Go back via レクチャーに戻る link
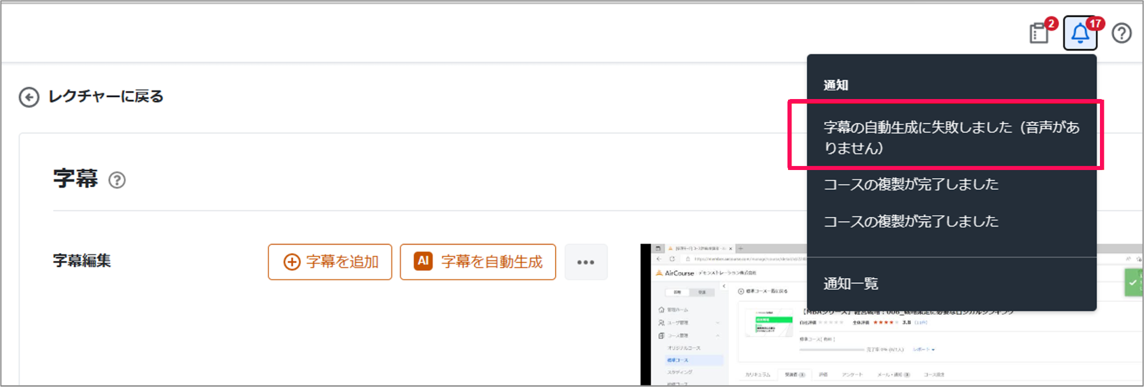The image size is (1144, 387). tap(106, 97)
